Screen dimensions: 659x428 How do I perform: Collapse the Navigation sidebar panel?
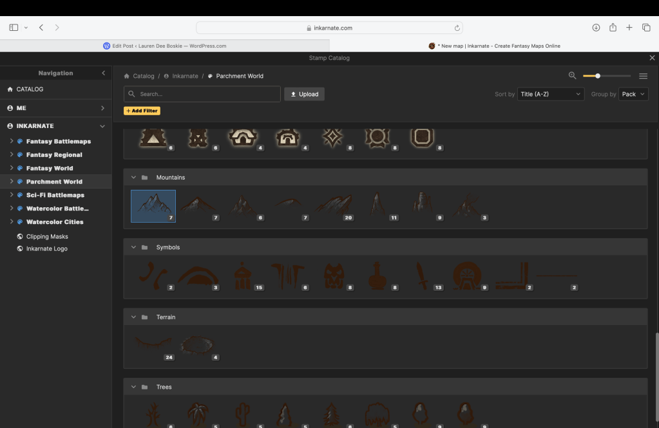[x=103, y=73]
